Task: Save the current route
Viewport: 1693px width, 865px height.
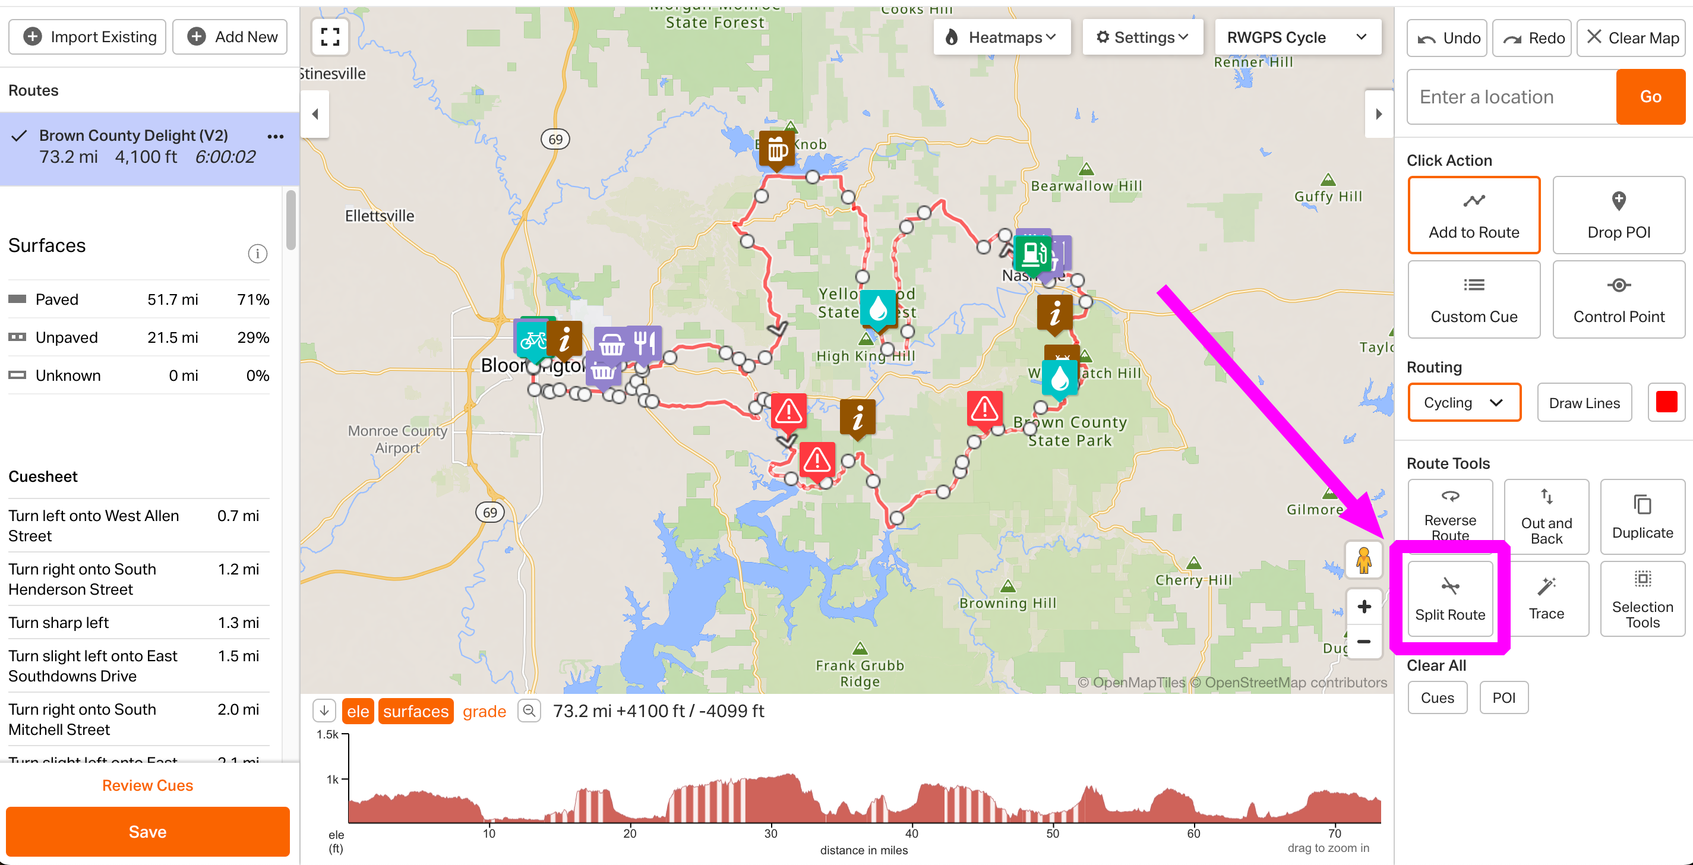Action: (147, 831)
